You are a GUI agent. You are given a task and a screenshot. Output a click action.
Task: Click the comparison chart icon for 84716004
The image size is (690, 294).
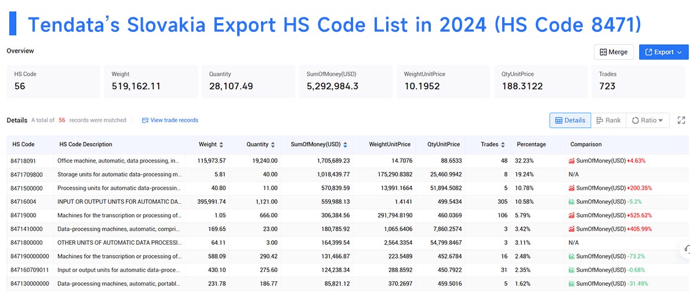(x=572, y=202)
